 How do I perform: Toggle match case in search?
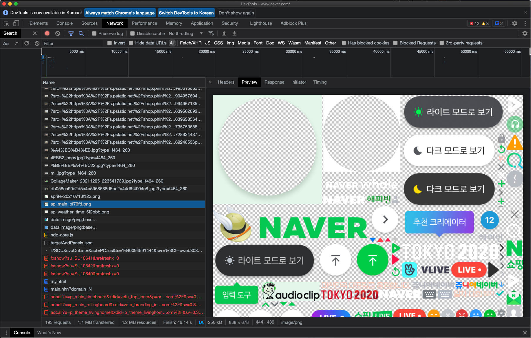point(6,43)
